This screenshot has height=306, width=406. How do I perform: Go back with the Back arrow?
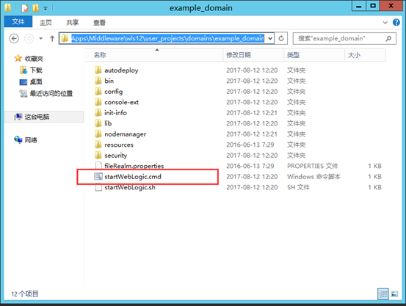[14, 39]
